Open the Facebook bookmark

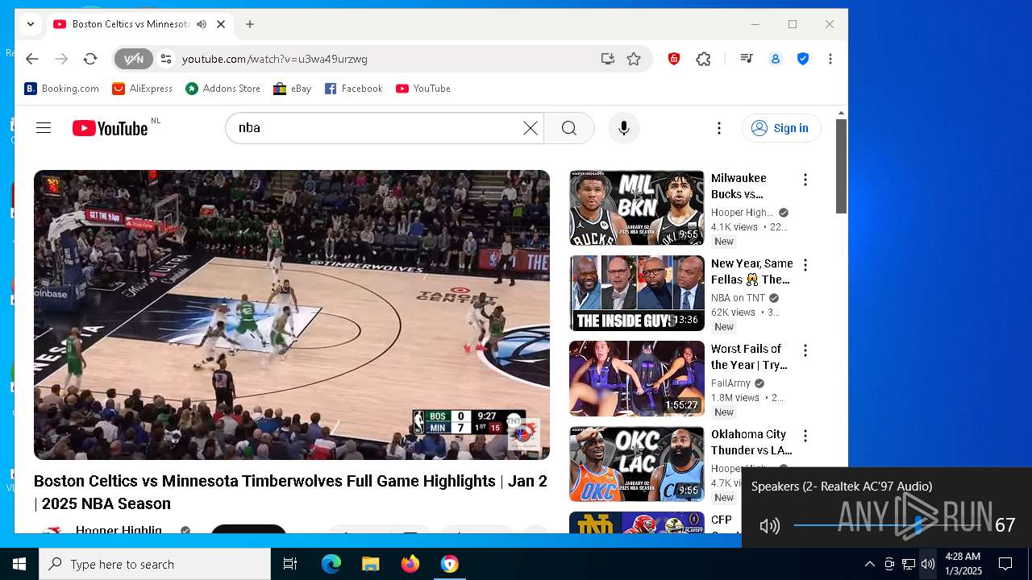click(354, 89)
